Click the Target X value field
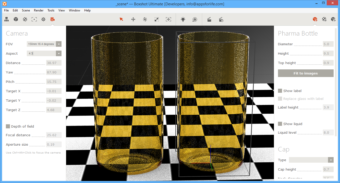The height and width of the screenshot is (183, 340). (x=54, y=91)
